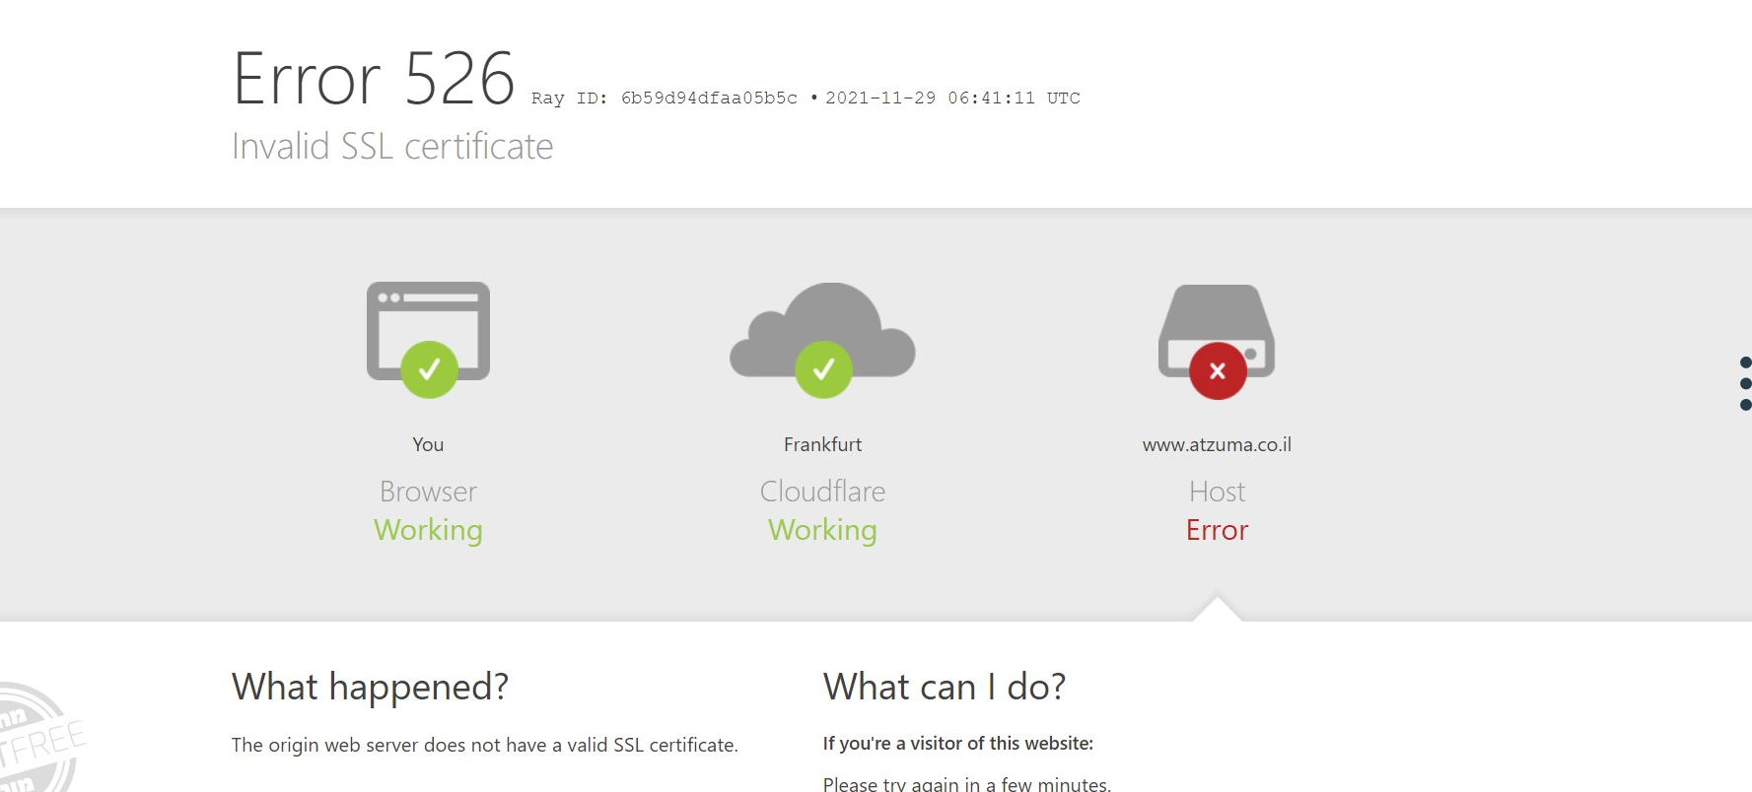Click the www.atzuma.co.il host name

click(1217, 444)
